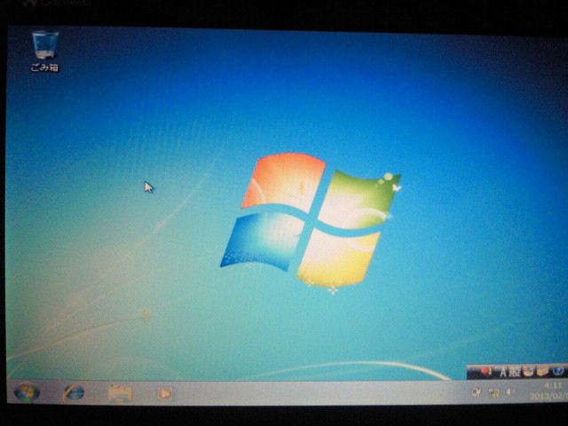Click the Action Center flag tray icon
Viewport: 568px width, 426px height.
coord(476,392)
